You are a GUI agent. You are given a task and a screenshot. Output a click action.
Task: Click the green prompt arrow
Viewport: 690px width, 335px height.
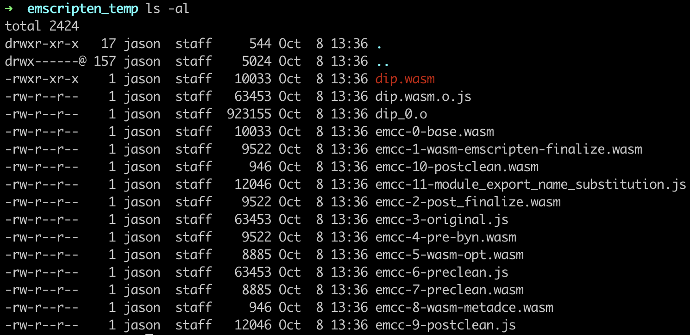(9, 9)
